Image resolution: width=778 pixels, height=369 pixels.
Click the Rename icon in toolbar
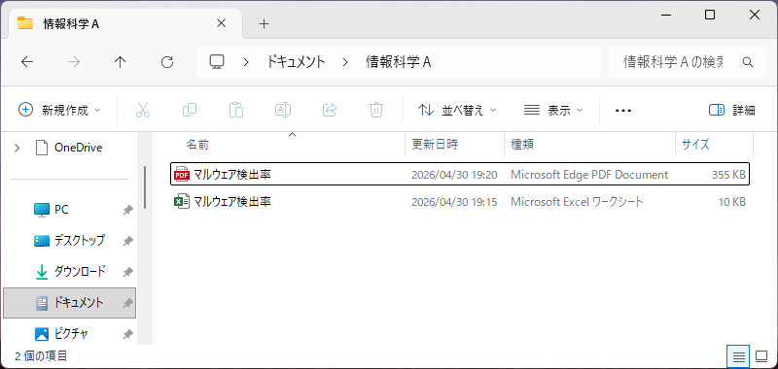tap(283, 110)
